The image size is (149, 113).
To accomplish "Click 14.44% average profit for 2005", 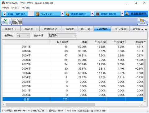I will coord(101,73).
